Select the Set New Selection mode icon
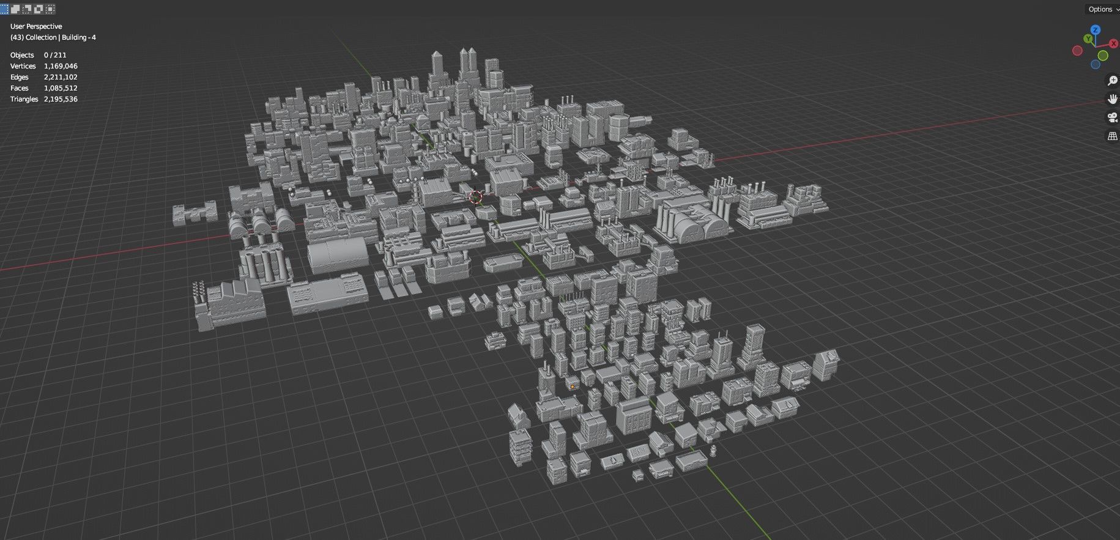The image size is (1120, 540). pos(4,9)
